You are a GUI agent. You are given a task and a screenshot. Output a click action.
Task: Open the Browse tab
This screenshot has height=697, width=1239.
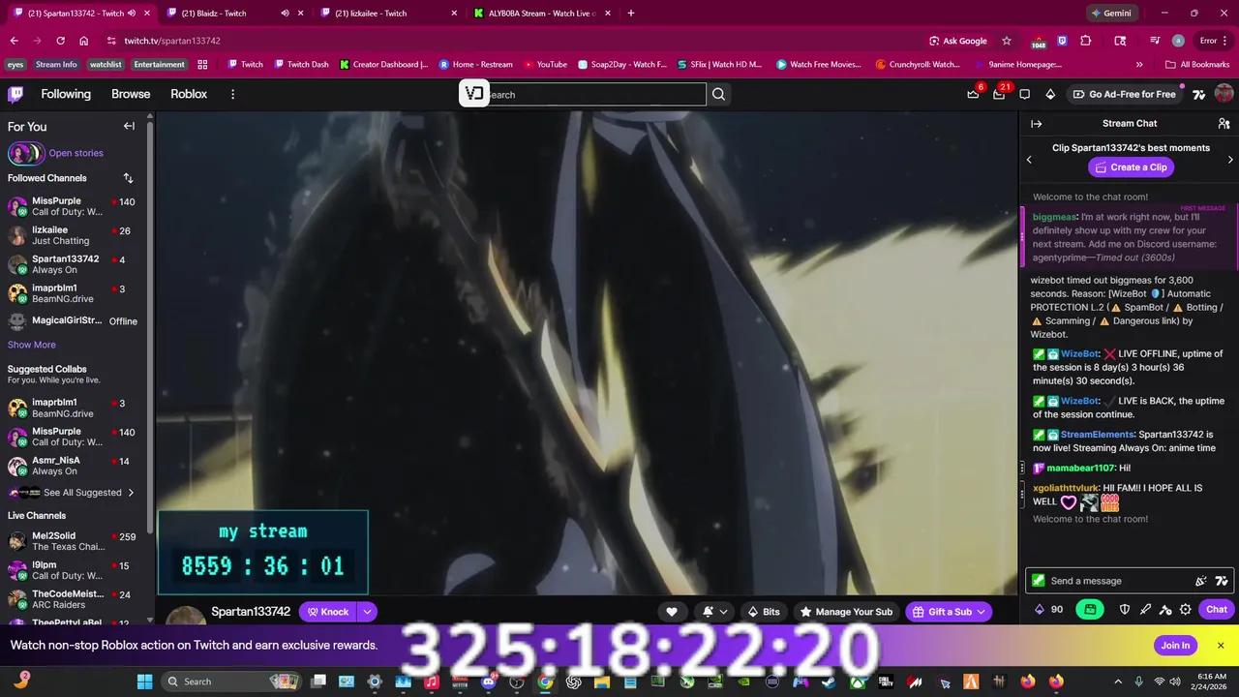[x=131, y=94]
